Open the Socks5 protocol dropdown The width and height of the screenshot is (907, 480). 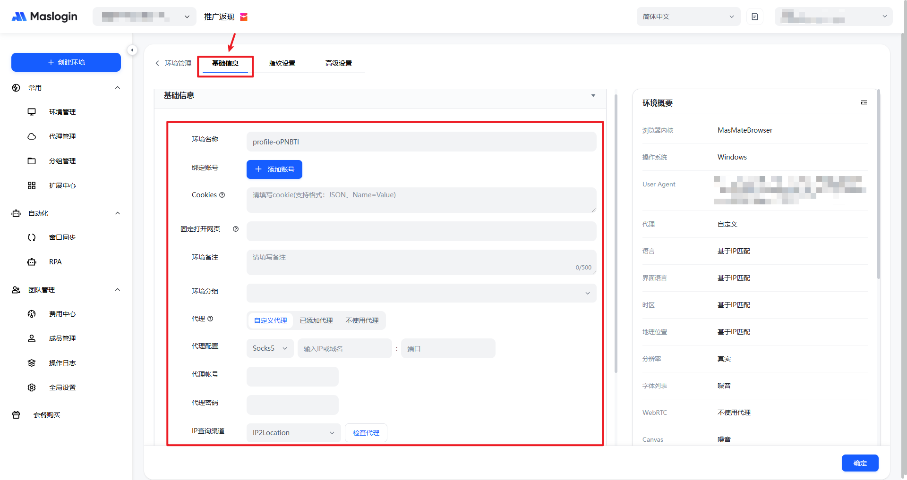coord(270,348)
